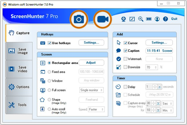The image size is (187, 125).
Task: Select the Window radio button
Action: click(x=49, y=81)
